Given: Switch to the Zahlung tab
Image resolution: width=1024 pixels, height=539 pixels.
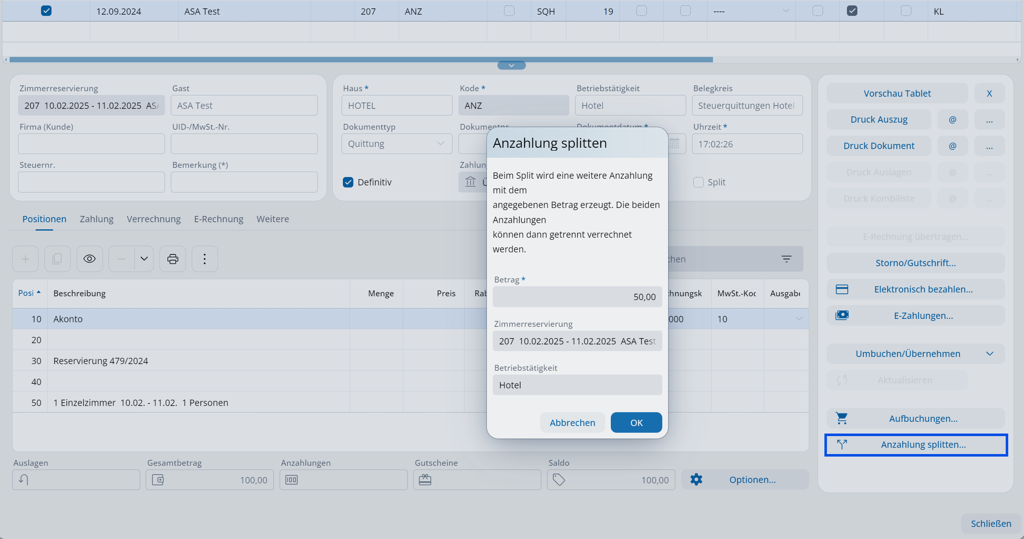Looking at the screenshot, I should coord(96,219).
